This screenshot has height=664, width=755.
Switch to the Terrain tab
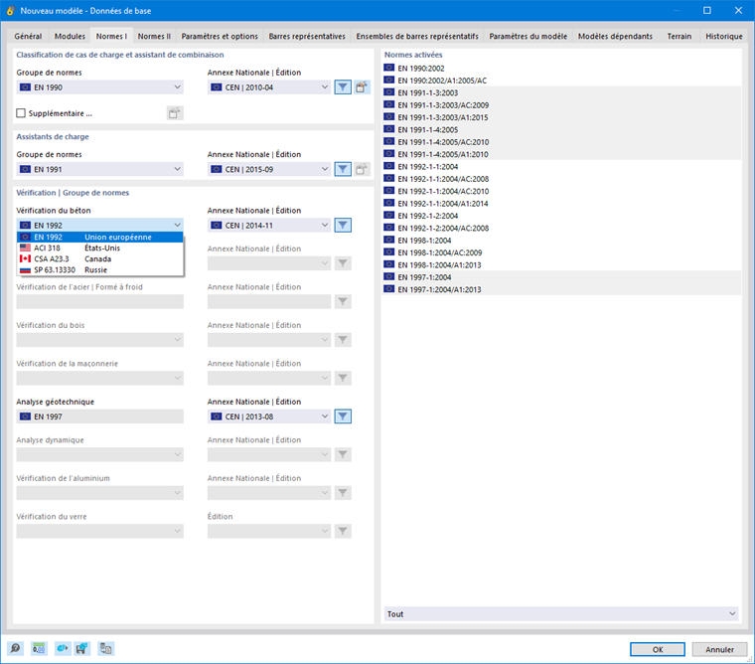pos(679,36)
